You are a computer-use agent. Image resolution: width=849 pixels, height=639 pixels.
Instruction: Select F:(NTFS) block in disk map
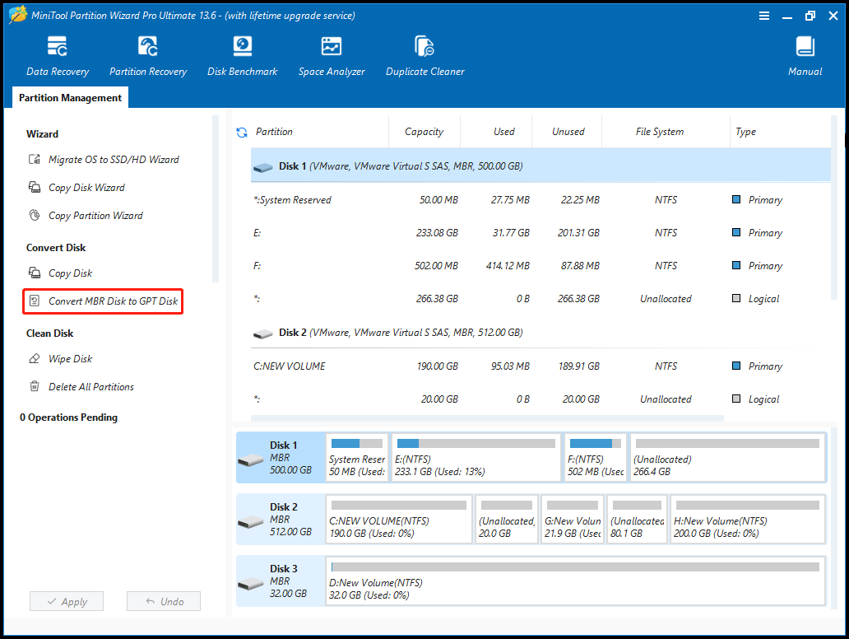[596, 458]
